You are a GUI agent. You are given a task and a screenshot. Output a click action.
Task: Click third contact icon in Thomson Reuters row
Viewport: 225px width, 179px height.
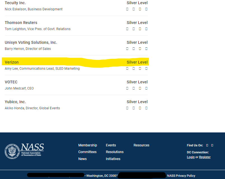coord(140,29)
